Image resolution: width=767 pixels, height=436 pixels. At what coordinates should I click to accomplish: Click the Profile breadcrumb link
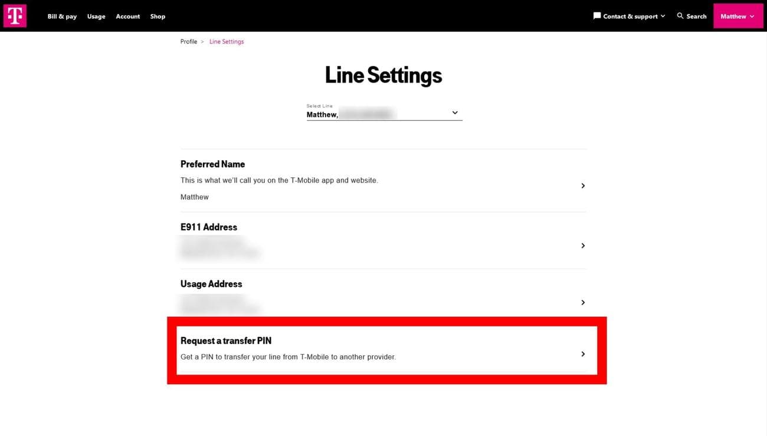point(189,42)
